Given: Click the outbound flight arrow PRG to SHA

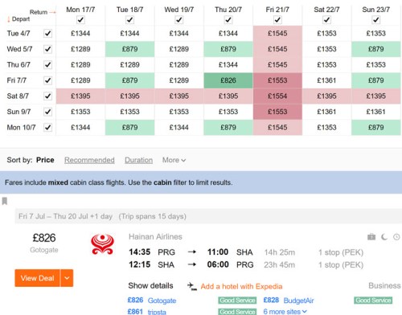Looking at the screenshot, I should pos(192,252).
